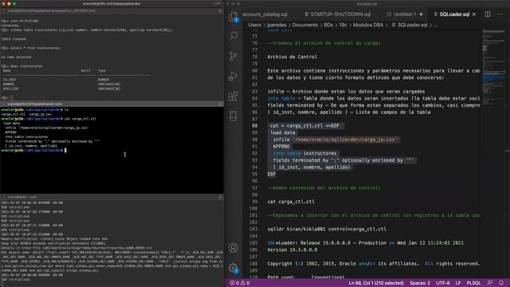Click '( id_inst, nombre, apellido)' on line 94
Image resolution: width=510 pixels, height=287 pixels.
[312, 167]
